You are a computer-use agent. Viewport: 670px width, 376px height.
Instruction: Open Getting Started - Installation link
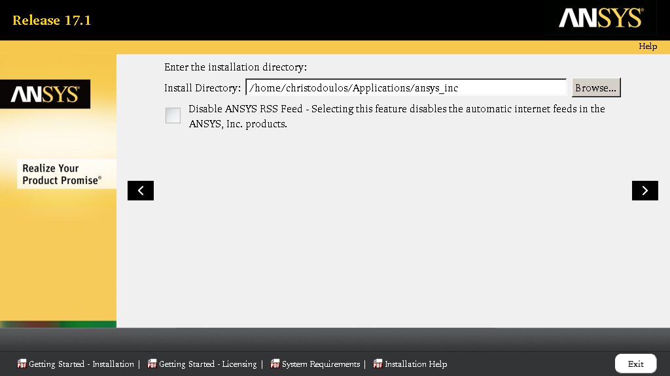(x=81, y=364)
